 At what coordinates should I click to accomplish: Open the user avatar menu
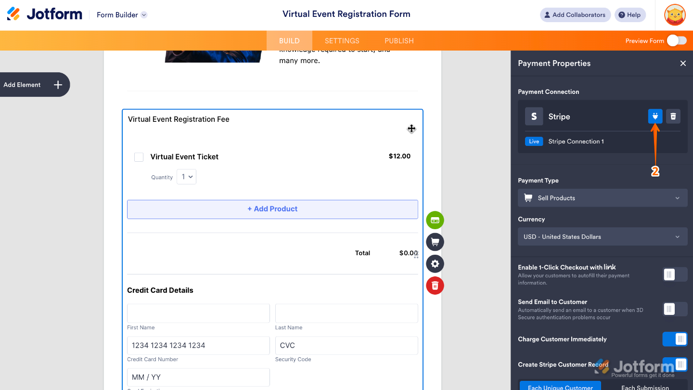[x=675, y=15]
